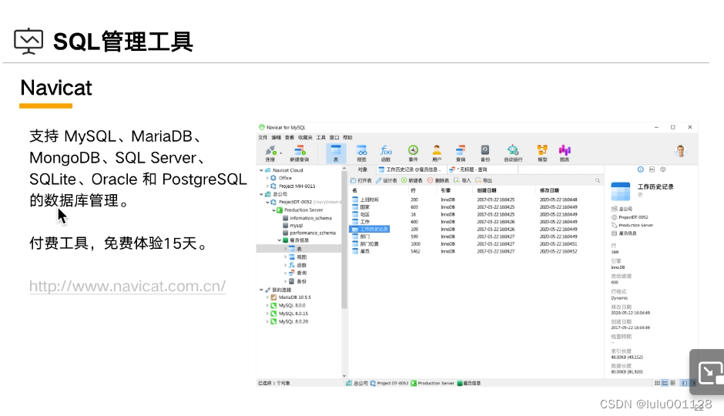Image resolution: width=724 pixels, height=416 pixels.
Task: Select the 备份 (Backup) toolbar icon
Action: tap(484, 153)
